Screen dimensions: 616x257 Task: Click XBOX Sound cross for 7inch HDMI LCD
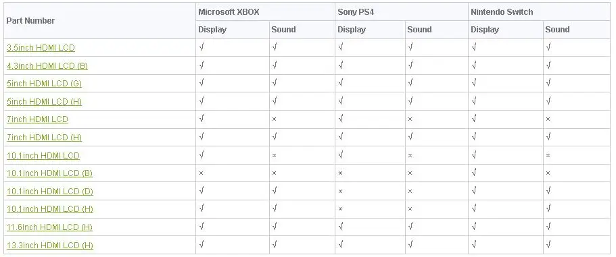(275, 119)
